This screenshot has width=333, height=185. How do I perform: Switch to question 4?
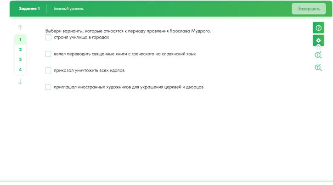pos(20,70)
